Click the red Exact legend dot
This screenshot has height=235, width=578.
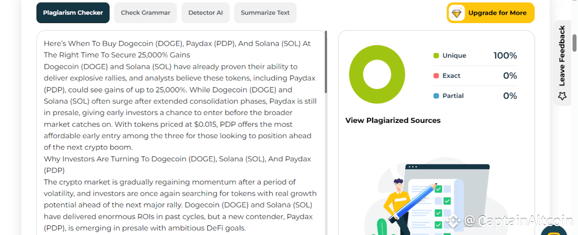(x=436, y=76)
